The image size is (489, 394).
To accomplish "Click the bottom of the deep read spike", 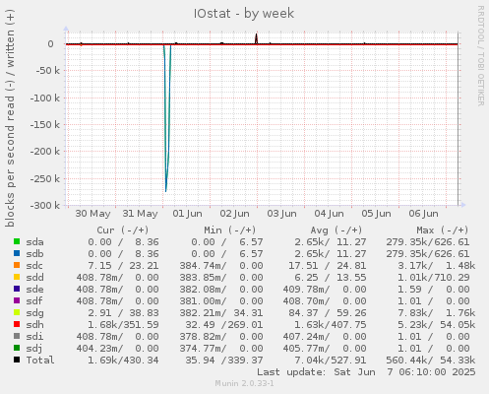I will (x=166, y=191).
